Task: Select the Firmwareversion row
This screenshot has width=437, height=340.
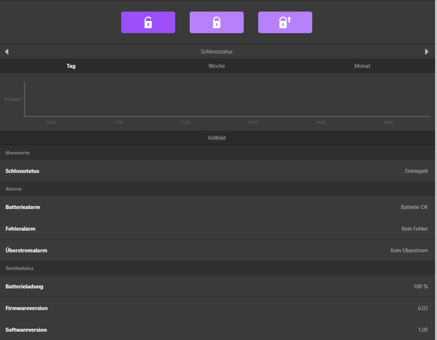Action: click(x=218, y=308)
